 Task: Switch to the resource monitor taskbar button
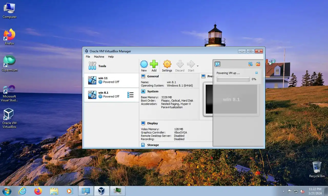point(118,191)
